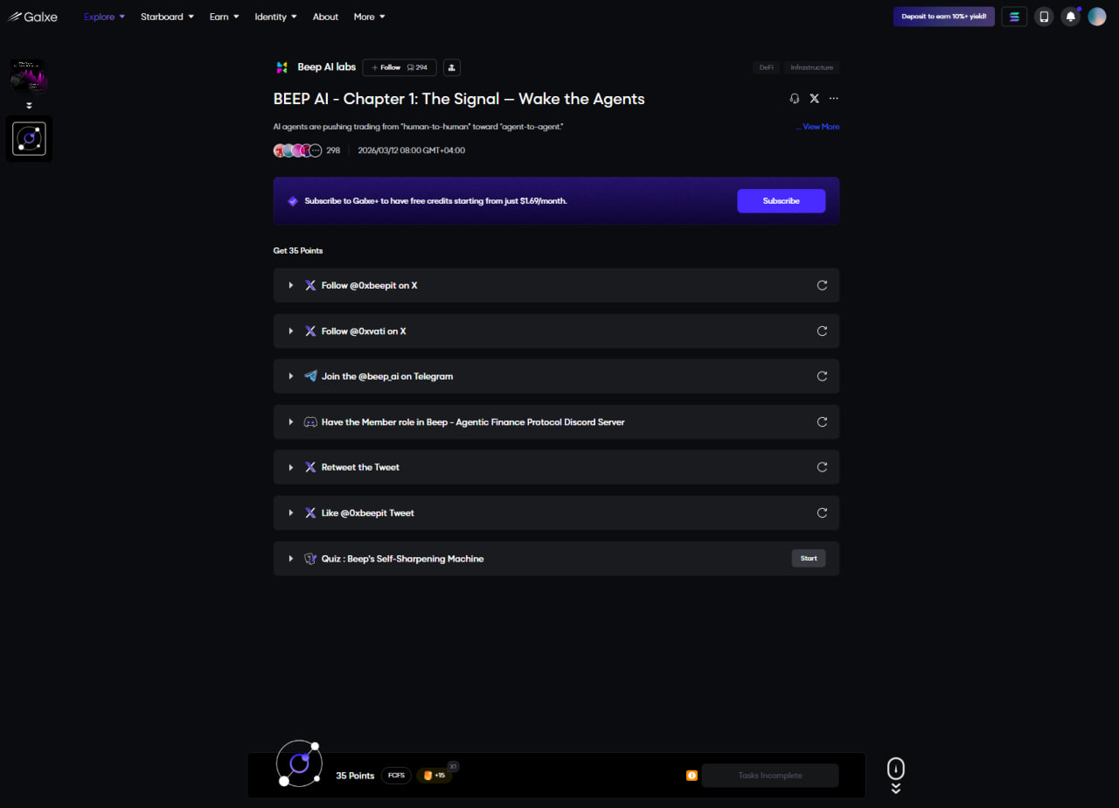Click the user profile avatar
The height and width of the screenshot is (808, 1119).
pyautogui.click(x=1096, y=17)
